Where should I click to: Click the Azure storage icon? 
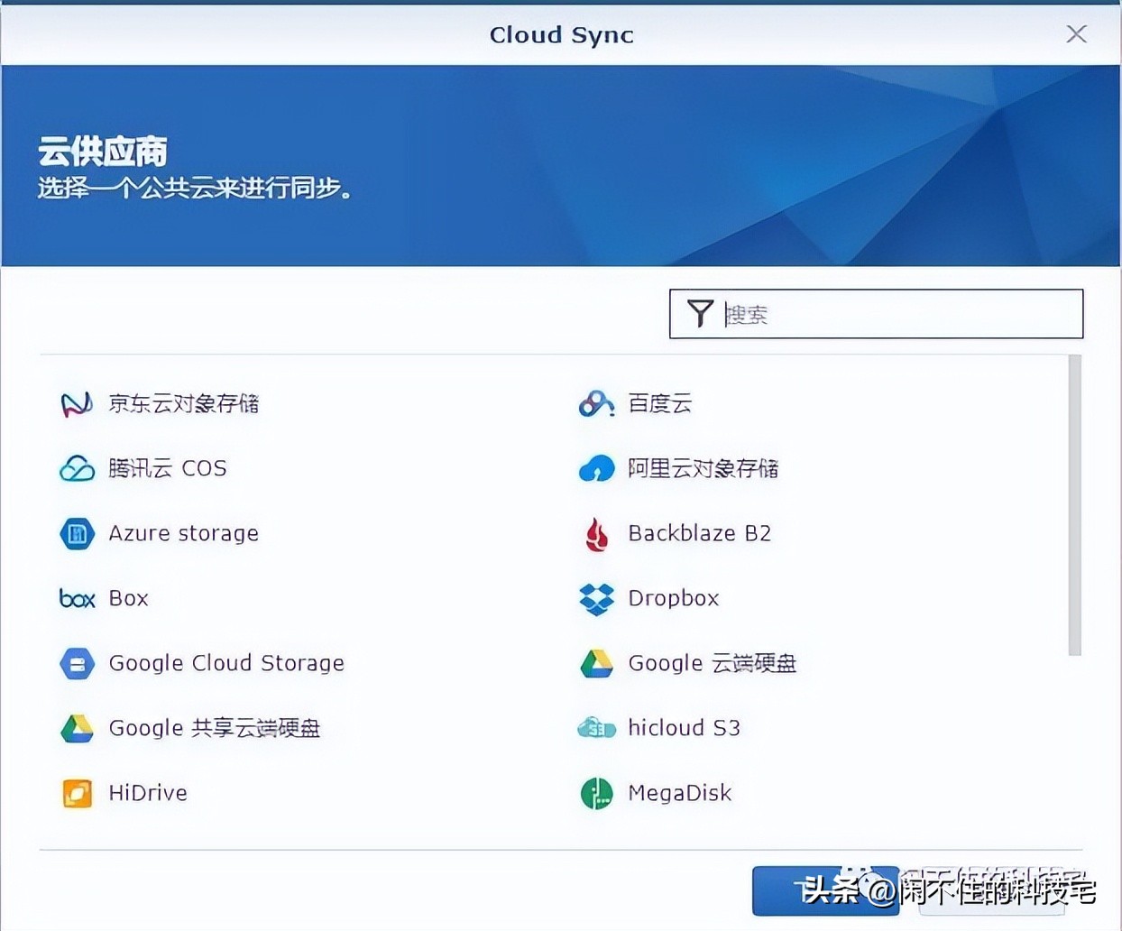click(77, 533)
